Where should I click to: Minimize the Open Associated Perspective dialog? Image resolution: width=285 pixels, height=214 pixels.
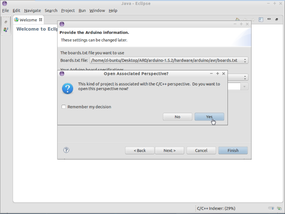coord(211,74)
